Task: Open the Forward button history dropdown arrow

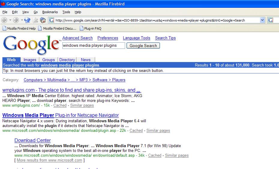Action: pyautogui.click(x=22, y=20)
